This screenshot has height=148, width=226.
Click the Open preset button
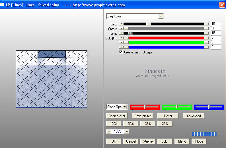click(117, 116)
